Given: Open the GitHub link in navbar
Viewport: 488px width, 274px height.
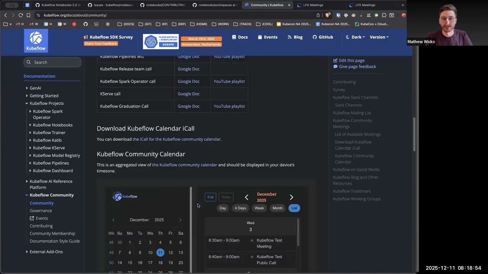Looking at the screenshot, I should pos(323,37).
